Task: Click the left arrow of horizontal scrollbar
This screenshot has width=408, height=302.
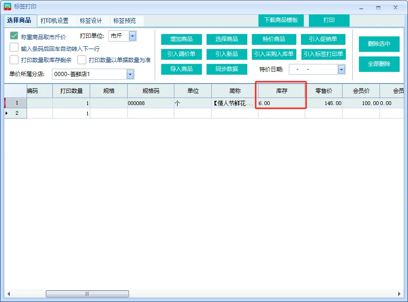Action: coord(8,294)
